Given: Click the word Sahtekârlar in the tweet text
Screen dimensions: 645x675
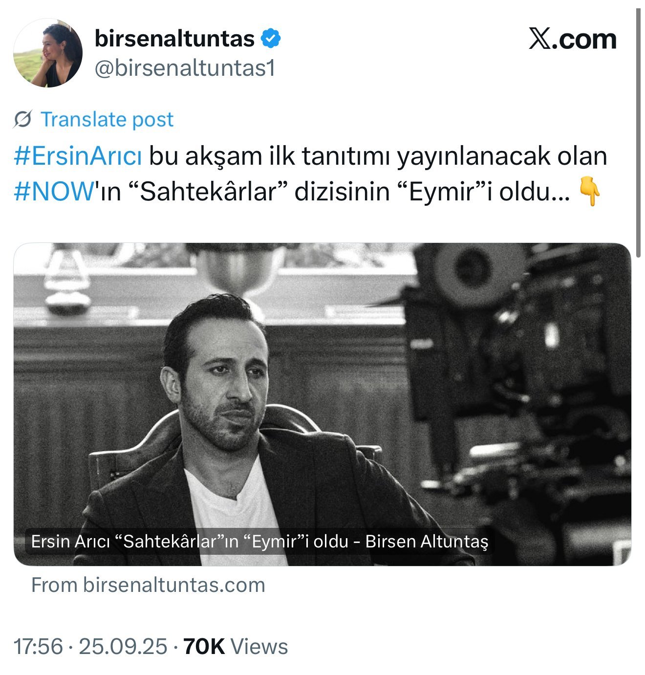Looking at the screenshot, I should click(208, 191).
